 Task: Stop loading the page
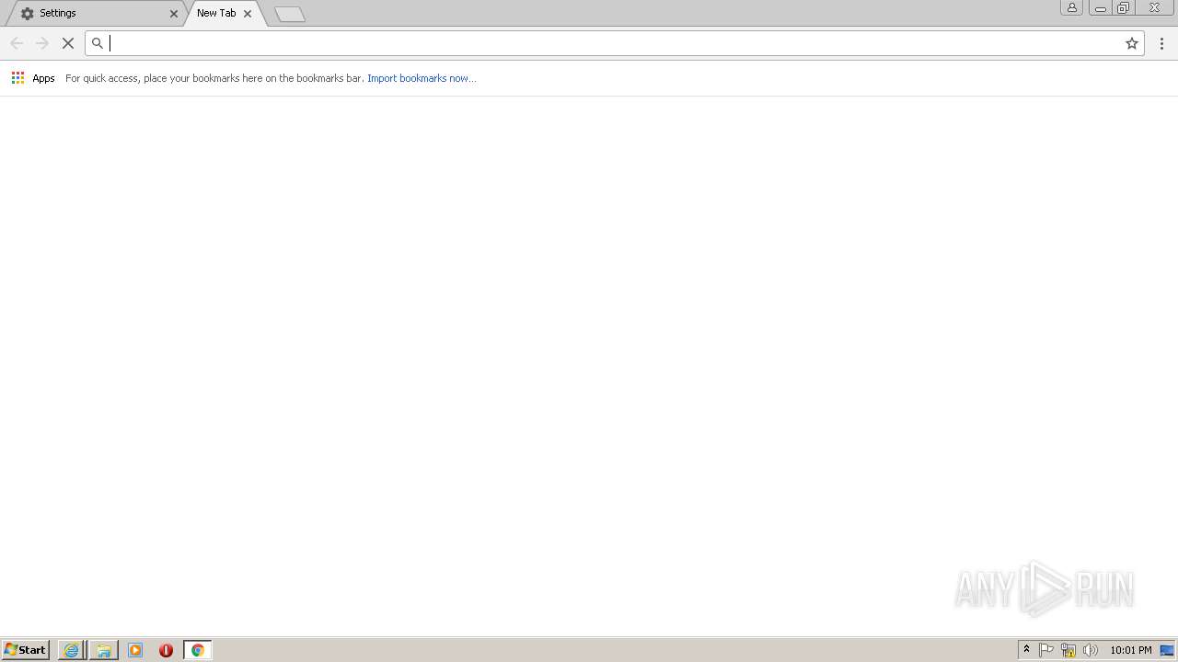point(68,43)
